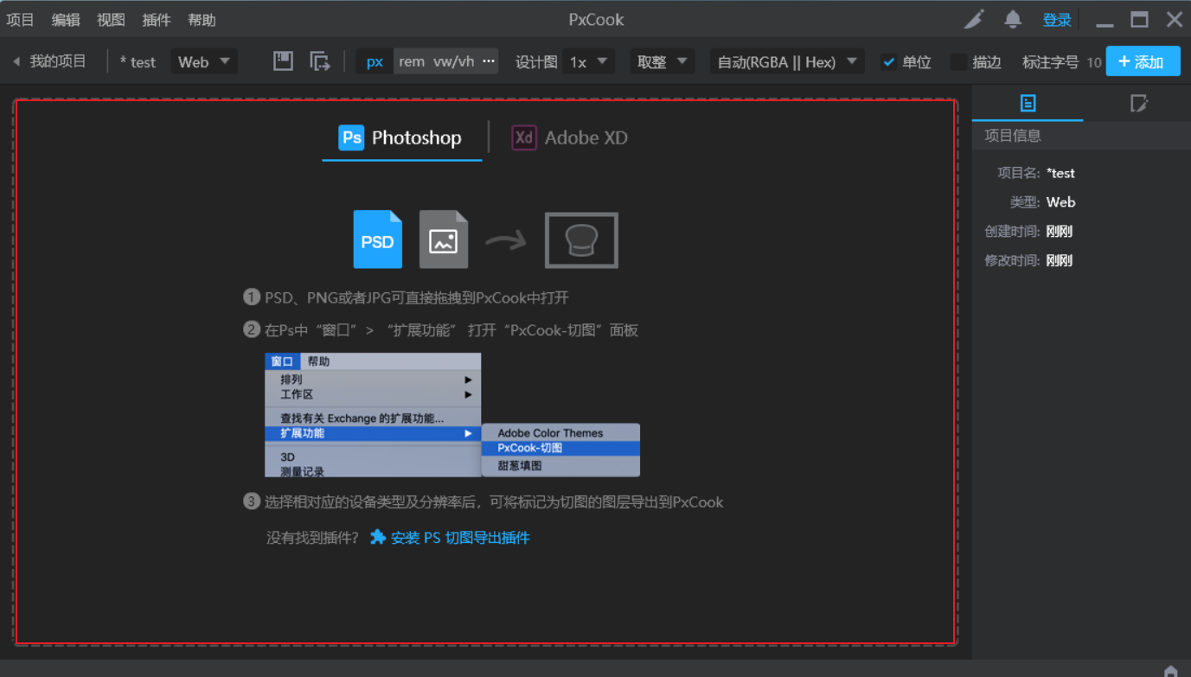Click the 登录 login link
Screen dimensions: 1191x677
pyautogui.click(x=1057, y=20)
